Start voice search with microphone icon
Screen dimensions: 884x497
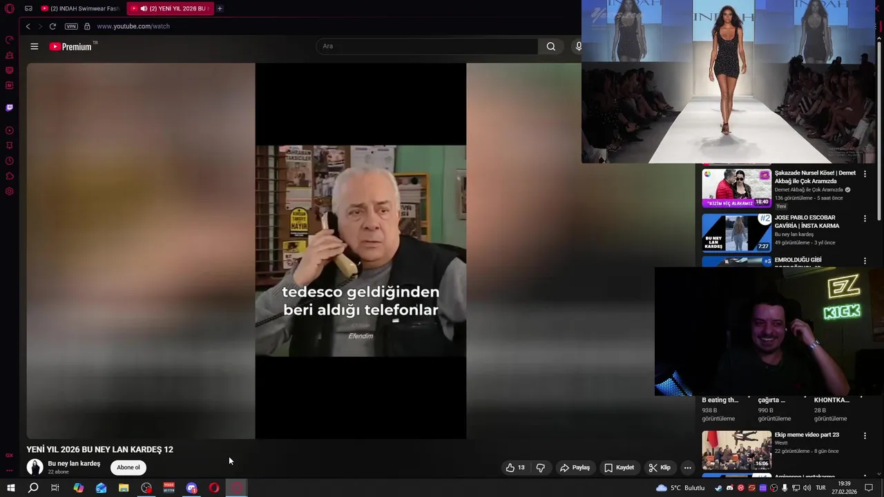click(578, 46)
